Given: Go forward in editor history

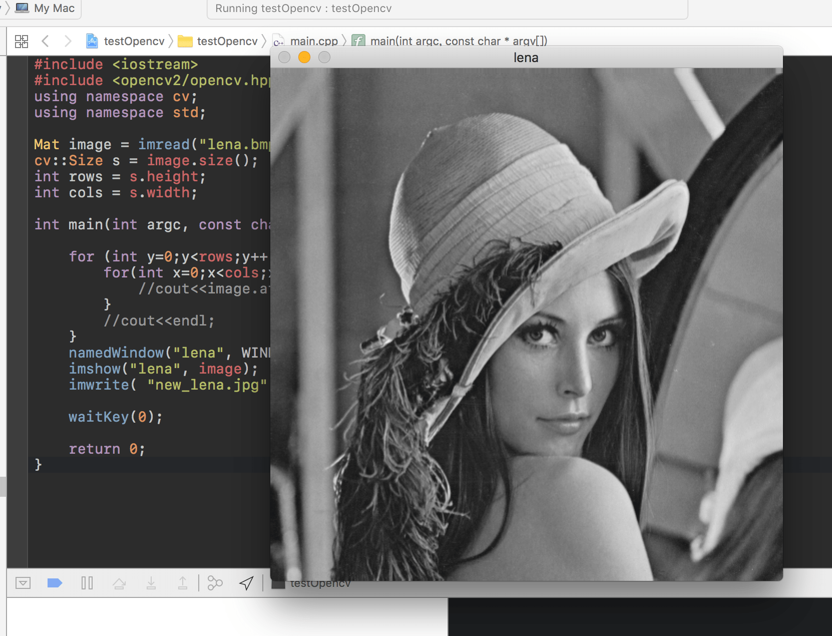Looking at the screenshot, I should pos(68,41).
